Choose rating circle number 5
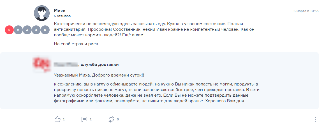The image size is (324, 126). pos(45,30)
